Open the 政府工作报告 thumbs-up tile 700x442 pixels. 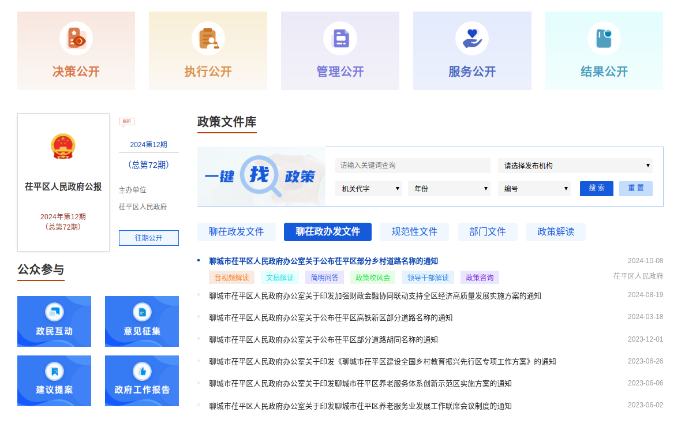tap(142, 380)
